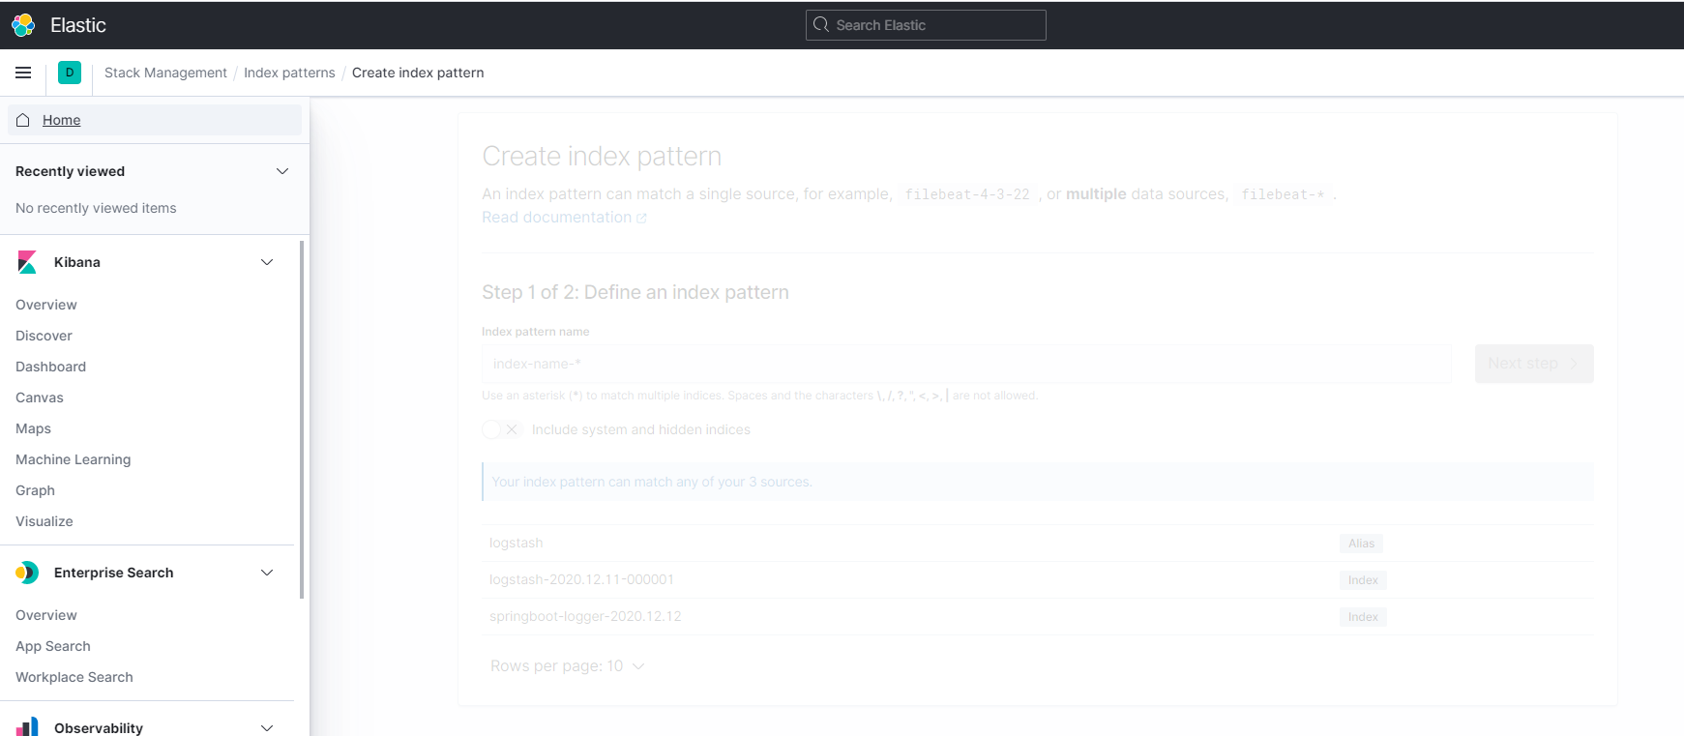
Task: Open Kibana Overview
Action: (x=46, y=305)
